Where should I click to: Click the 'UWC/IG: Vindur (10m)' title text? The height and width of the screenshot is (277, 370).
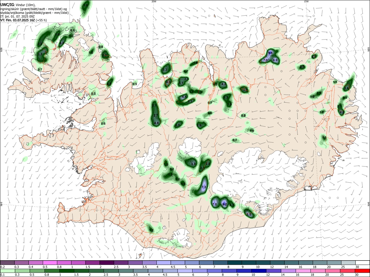tap(18, 5)
